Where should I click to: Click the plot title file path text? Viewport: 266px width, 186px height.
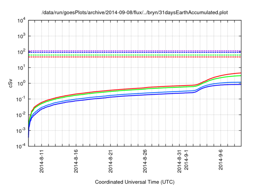[135, 13]
